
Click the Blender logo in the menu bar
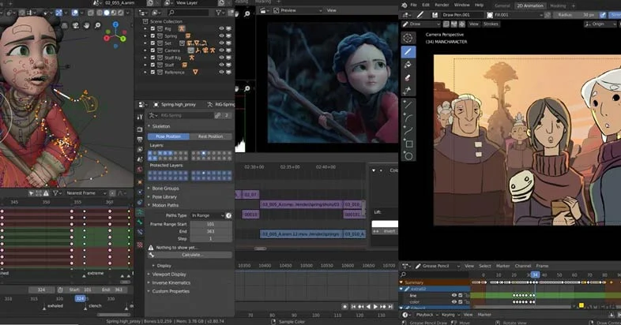[x=404, y=6]
